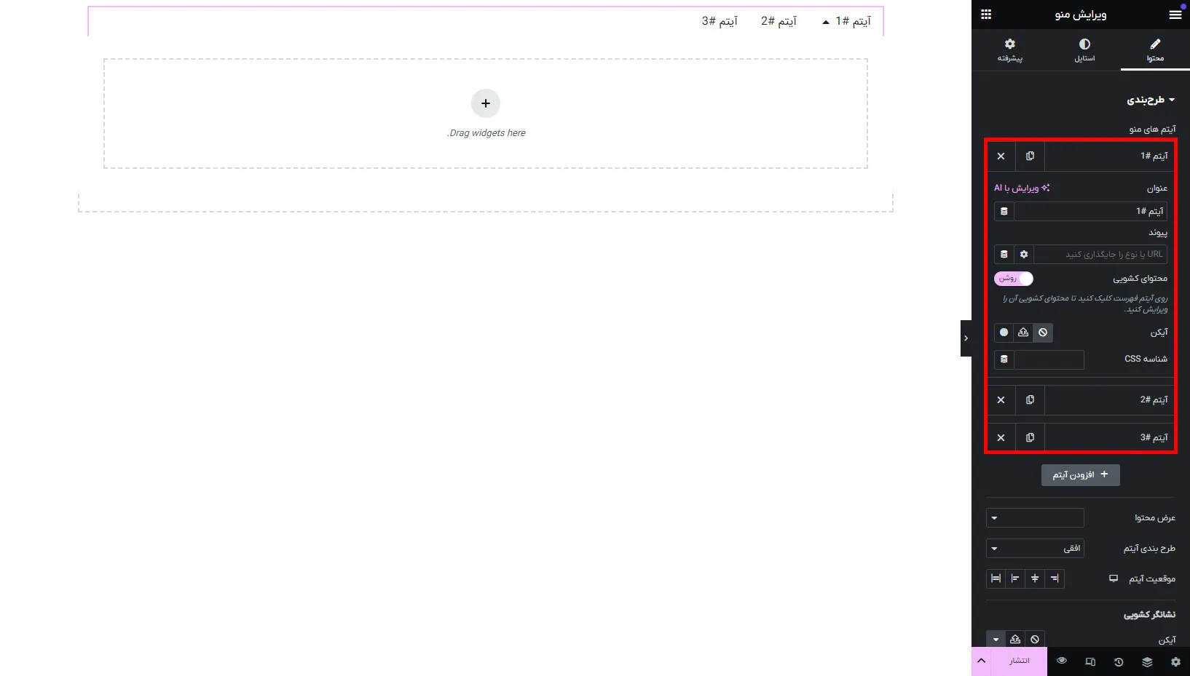Screen dimensions: 1190x676
Task: Upload SVG icon for item آیتم #1
Action: (1023, 333)
